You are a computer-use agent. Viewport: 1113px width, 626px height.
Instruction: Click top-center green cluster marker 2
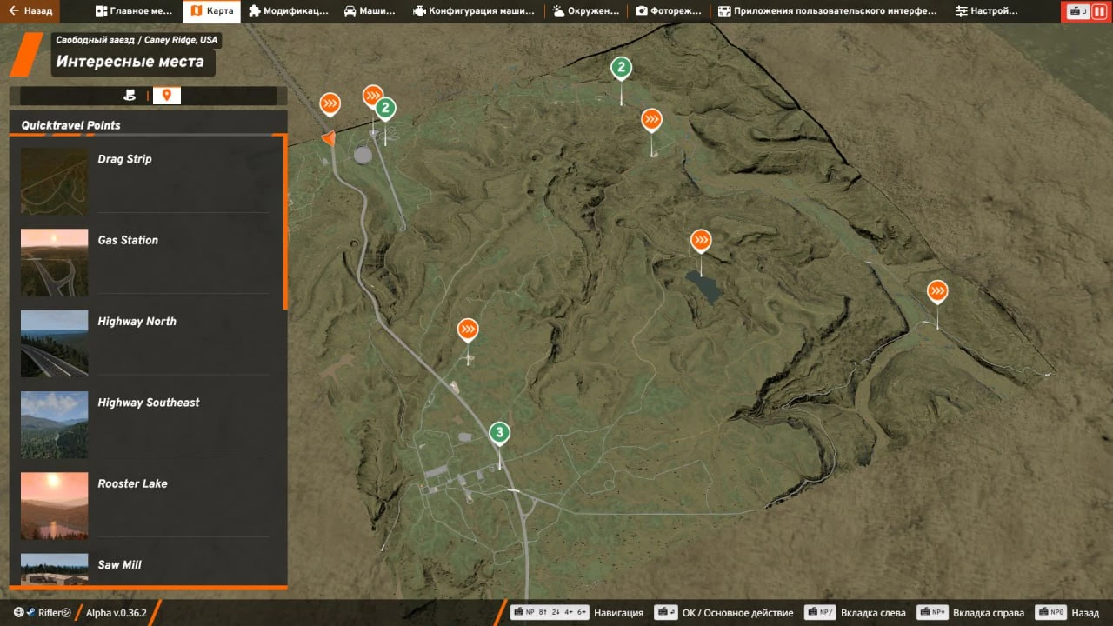(620, 67)
